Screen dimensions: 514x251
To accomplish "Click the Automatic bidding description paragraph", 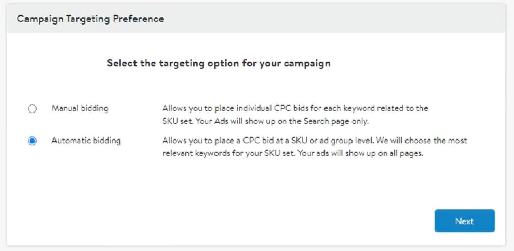I will coord(314,147).
